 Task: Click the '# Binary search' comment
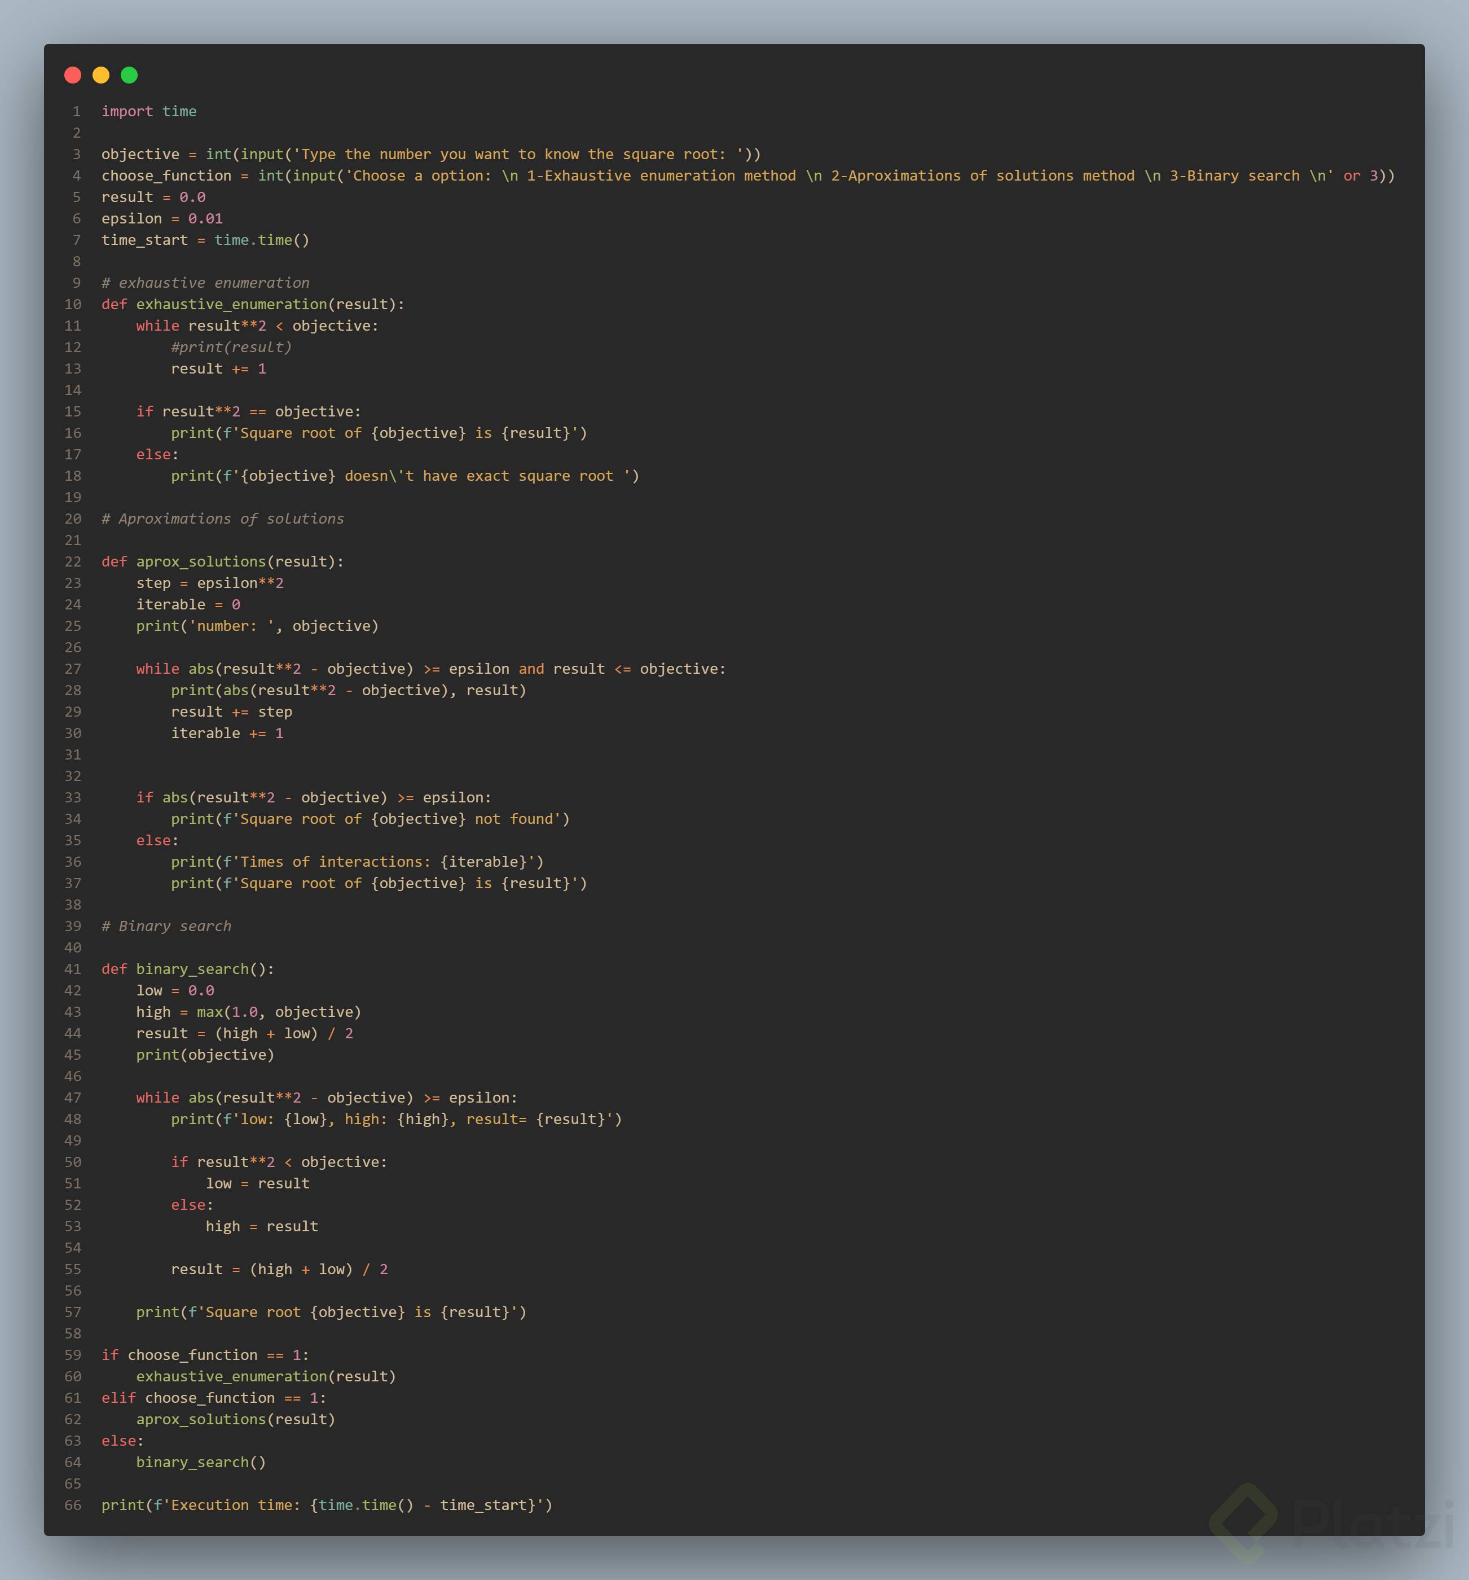point(166,927)
